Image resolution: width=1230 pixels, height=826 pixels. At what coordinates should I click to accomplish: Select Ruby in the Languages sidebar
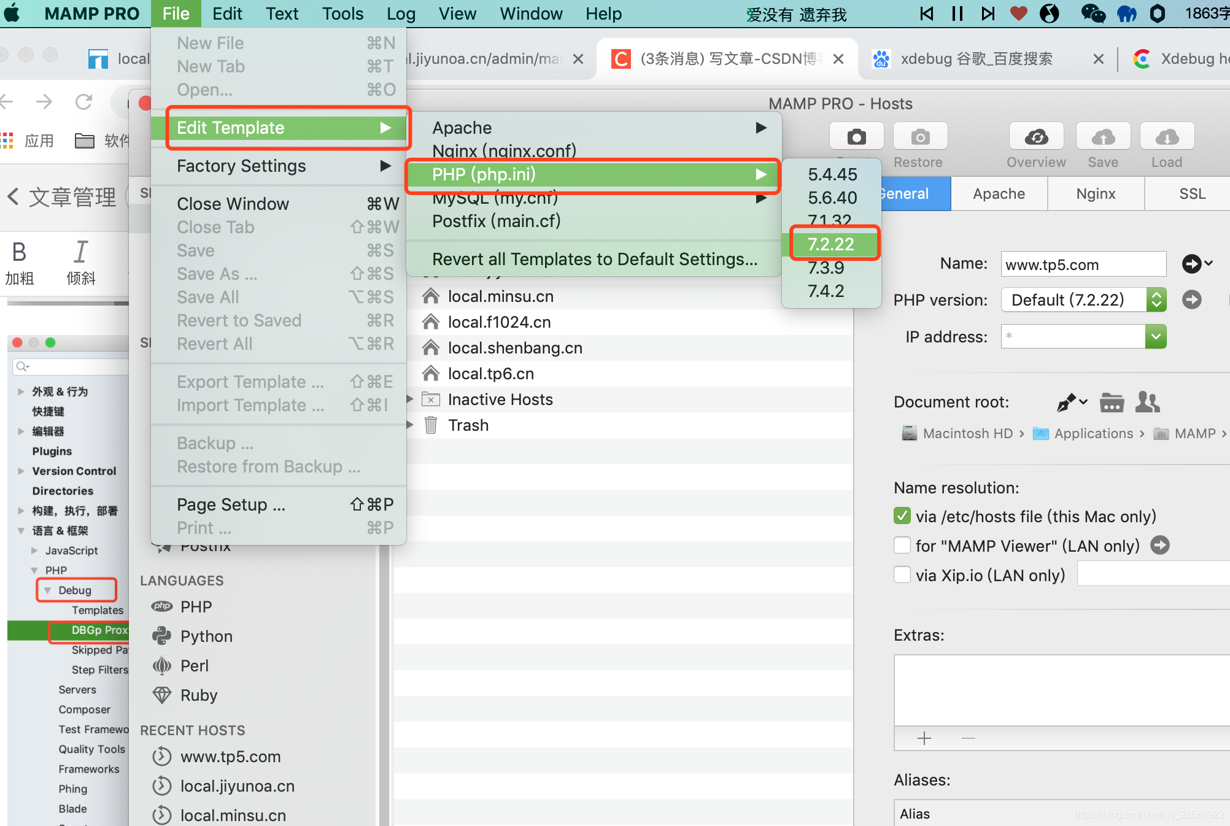coord(198,695)
